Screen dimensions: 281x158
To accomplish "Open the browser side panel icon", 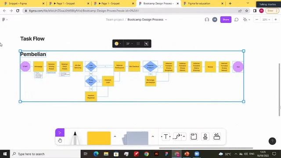I will (x=255, y=11).
